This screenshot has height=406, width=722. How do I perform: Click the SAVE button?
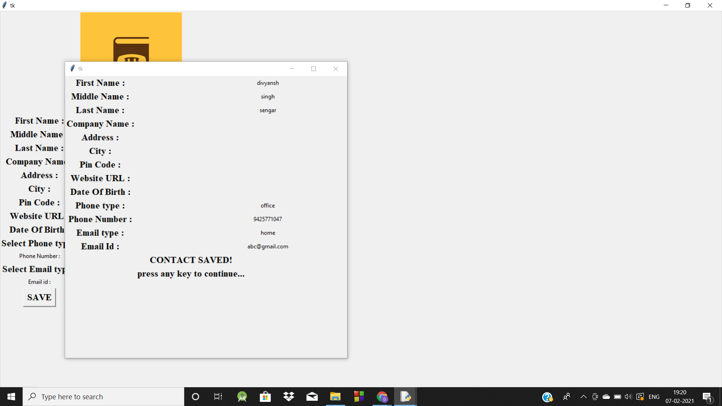point(39,297)
